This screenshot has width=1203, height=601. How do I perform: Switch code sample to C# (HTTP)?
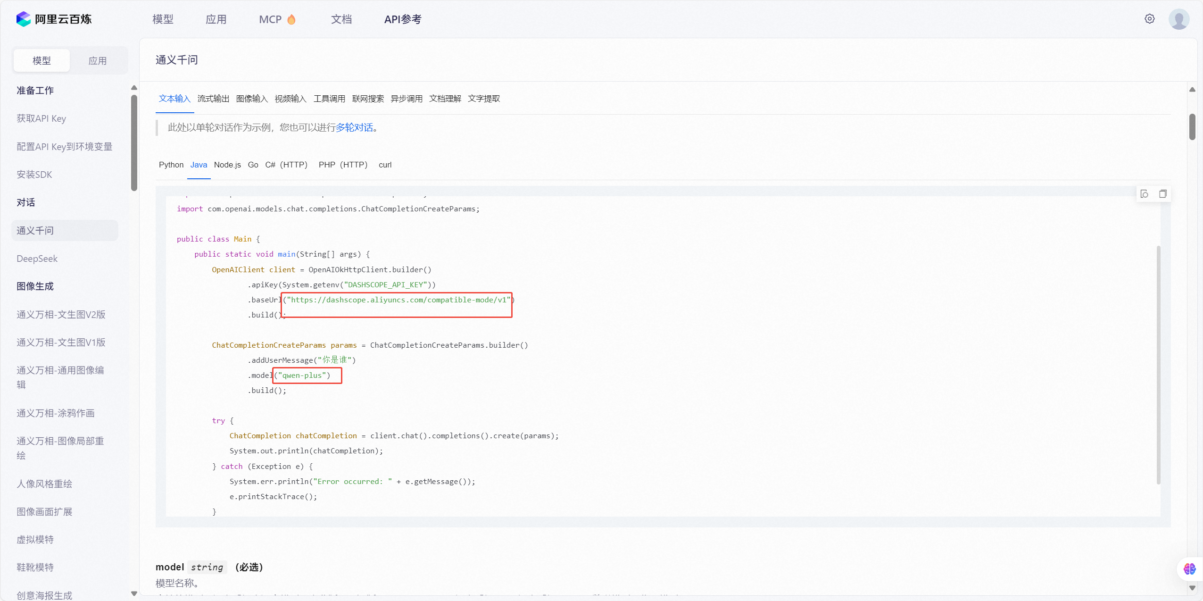click(x=286, y=165)
